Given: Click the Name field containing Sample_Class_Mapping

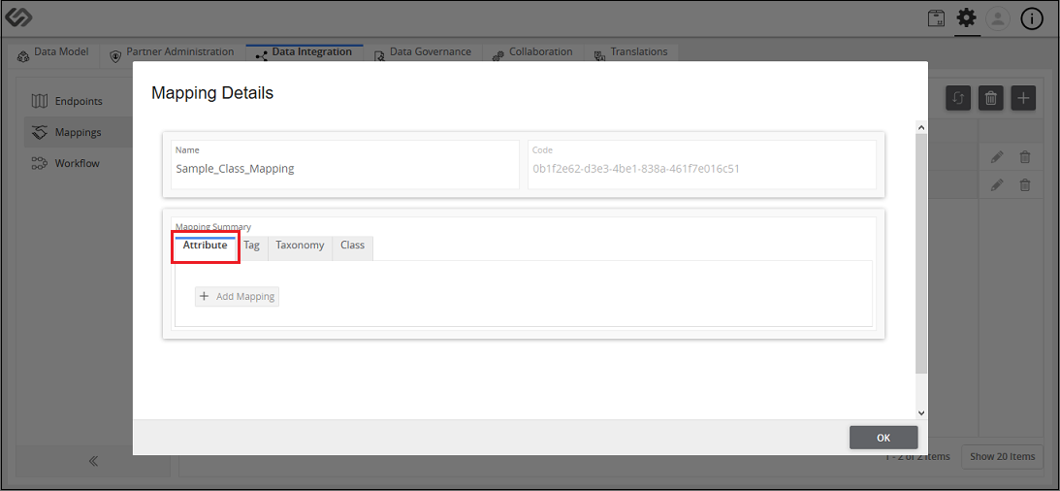Looking at the screenshot, I should 345,164.
